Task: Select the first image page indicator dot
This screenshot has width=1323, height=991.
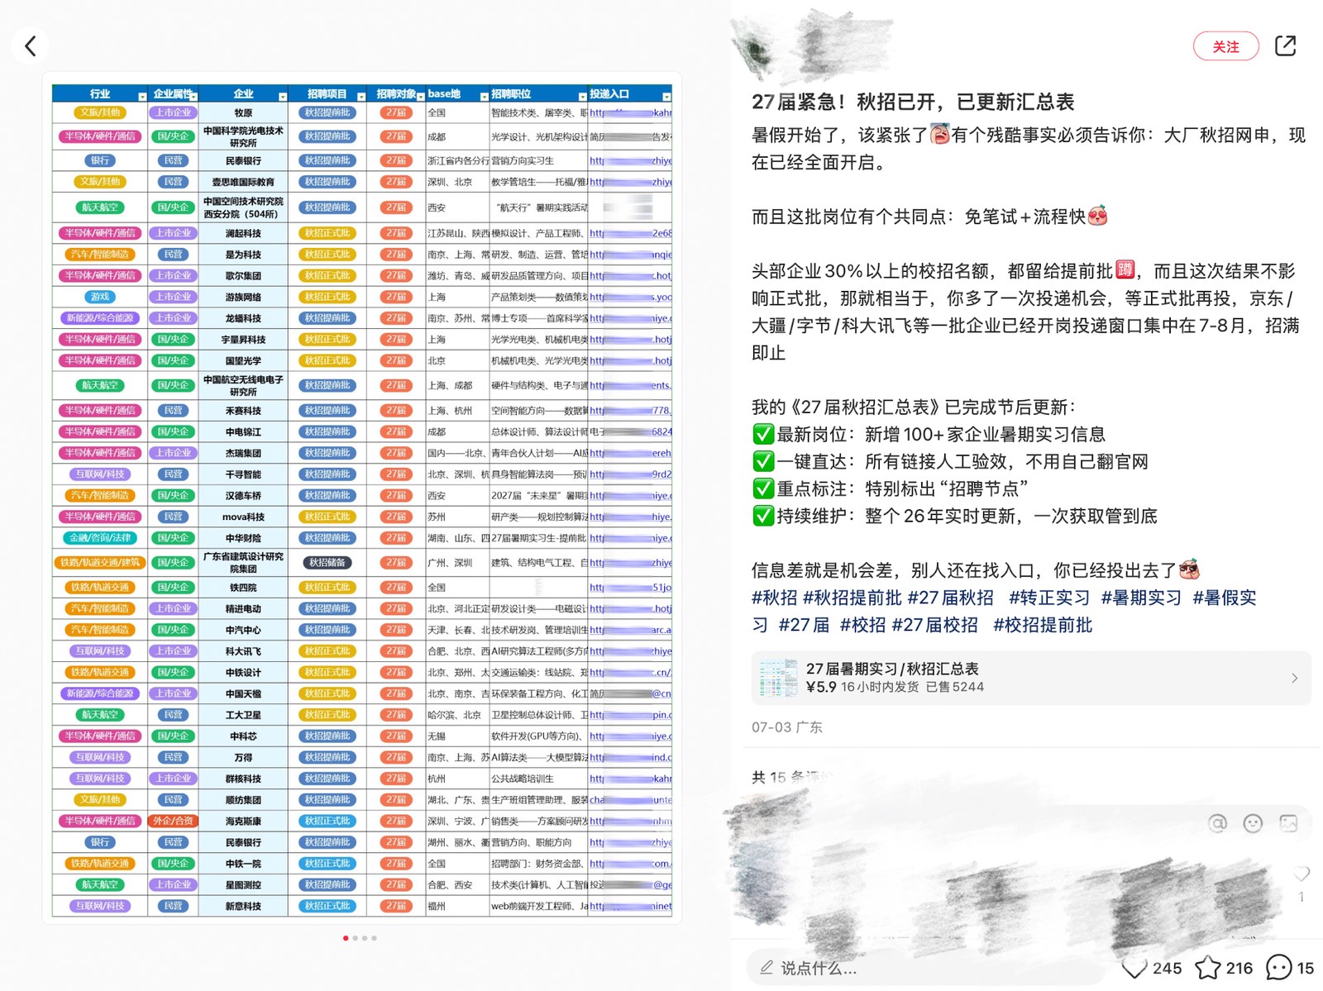Action: (x=345, y=938)
